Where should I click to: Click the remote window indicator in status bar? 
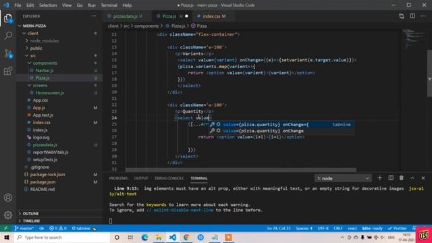tap(5, 228)
